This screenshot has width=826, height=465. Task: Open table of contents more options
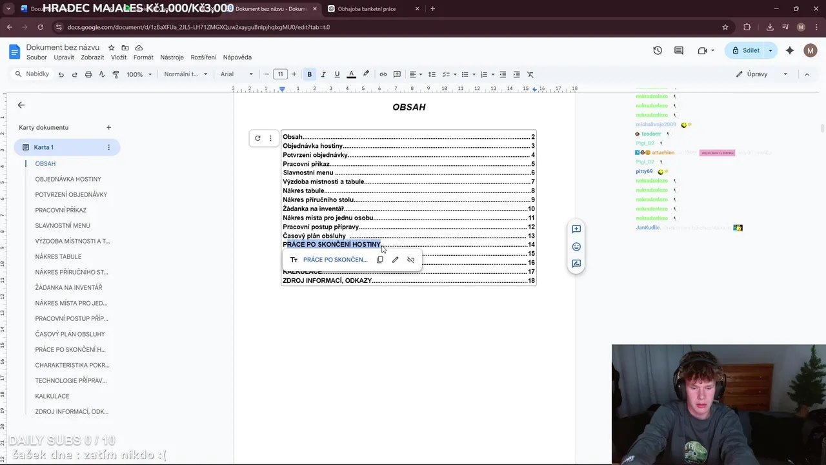[x=270, y=138]
